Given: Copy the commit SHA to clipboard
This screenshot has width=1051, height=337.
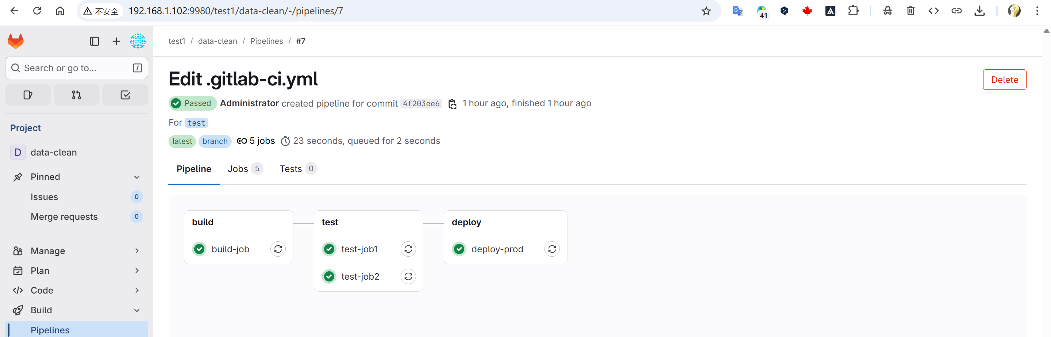Looking at the screenshot, I should tap(452, 104).
